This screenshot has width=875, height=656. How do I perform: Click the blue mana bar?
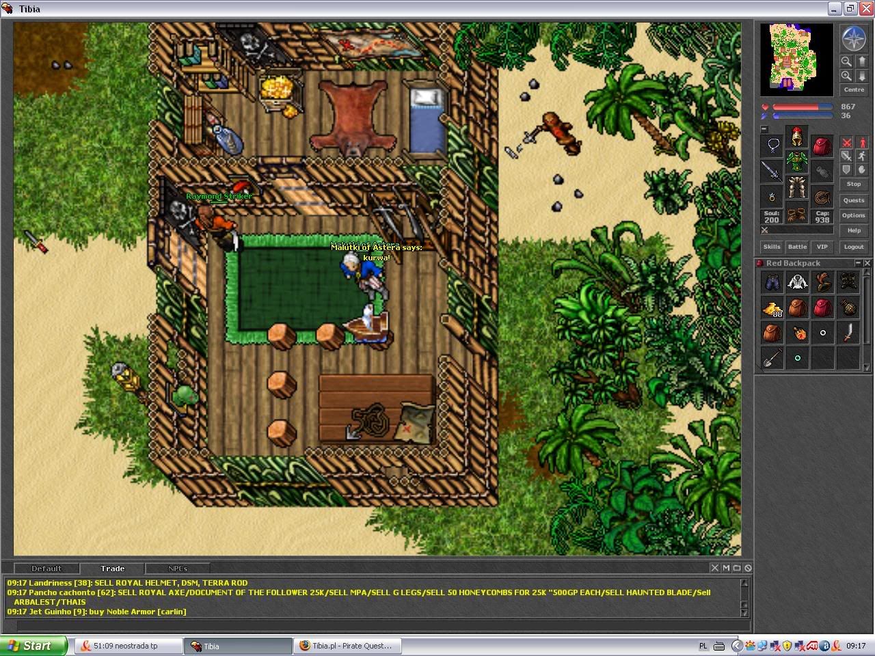[x=803, y=115]
